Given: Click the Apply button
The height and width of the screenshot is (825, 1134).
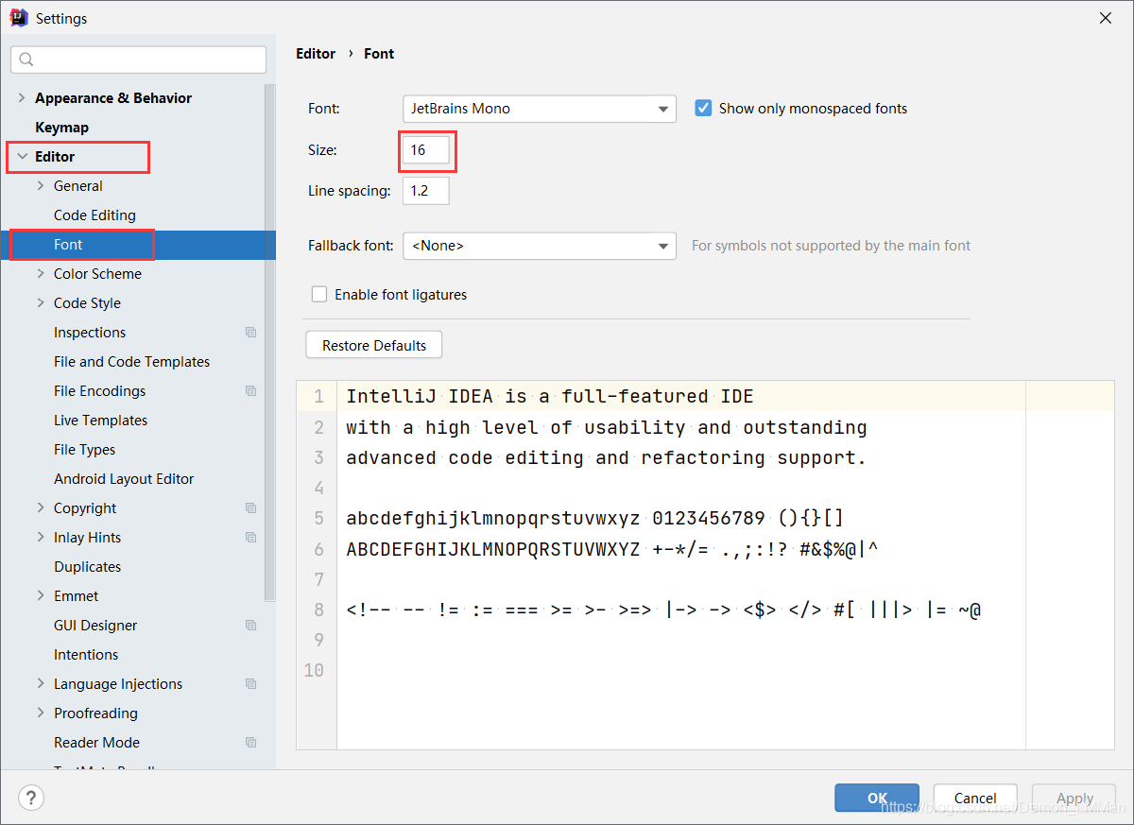Looking at the screenshot, I should pyautogui.click(x=1074, y=798).
